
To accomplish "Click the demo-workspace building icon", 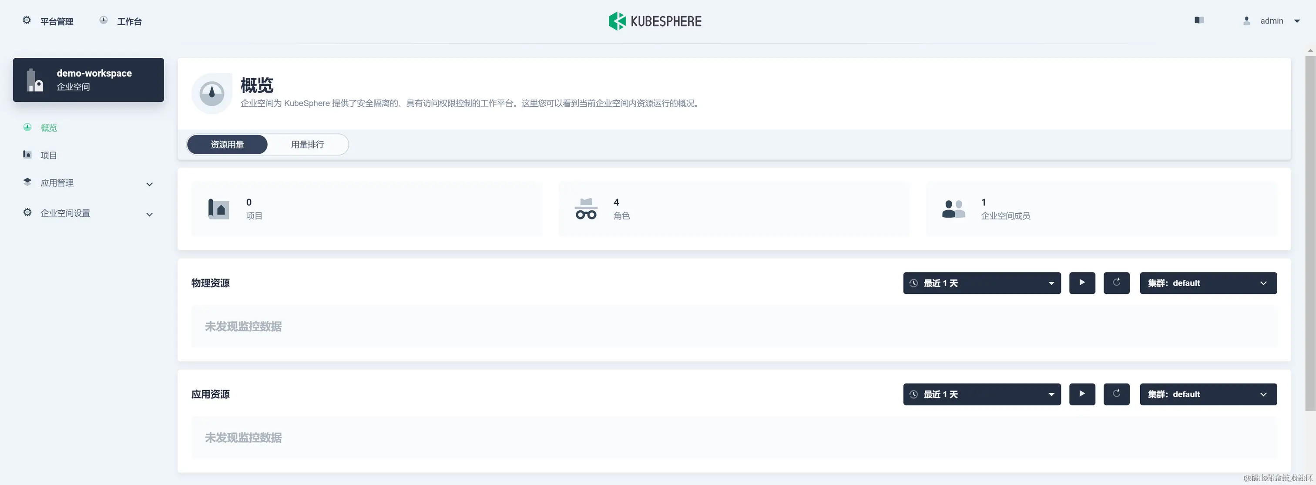I will click(35, 80).
